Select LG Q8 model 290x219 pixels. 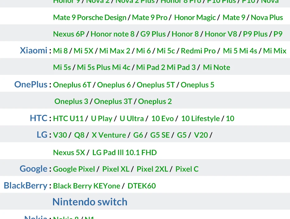tap(79, 135)
